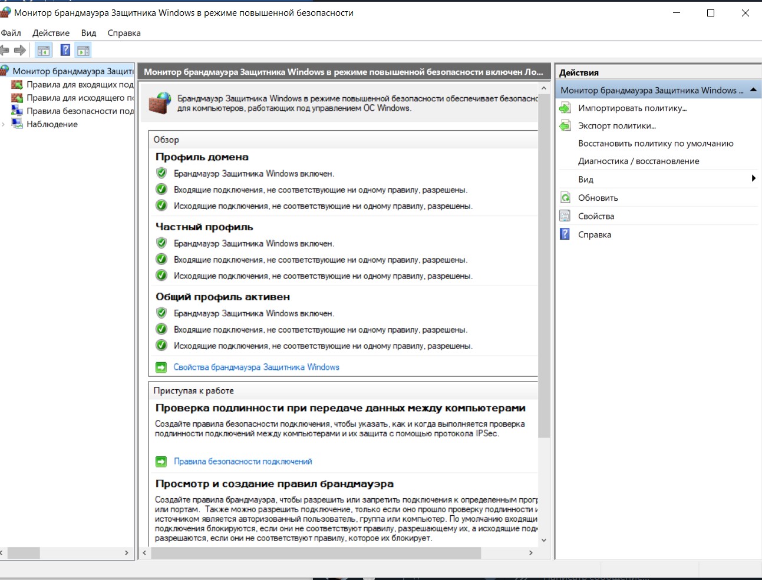
Task: Click the Экспорт политики icon
Action: (x=565, y=125)
